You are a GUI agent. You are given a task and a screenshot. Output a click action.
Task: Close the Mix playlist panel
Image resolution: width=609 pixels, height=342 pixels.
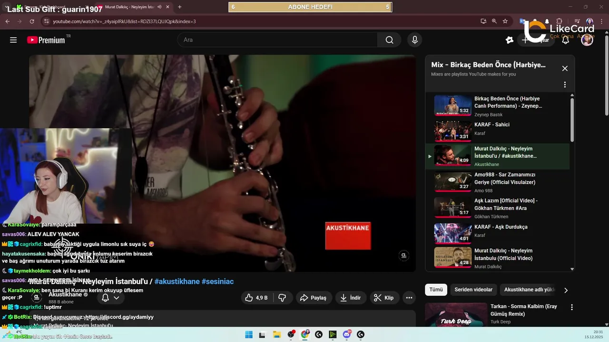(x=565, y=68)
